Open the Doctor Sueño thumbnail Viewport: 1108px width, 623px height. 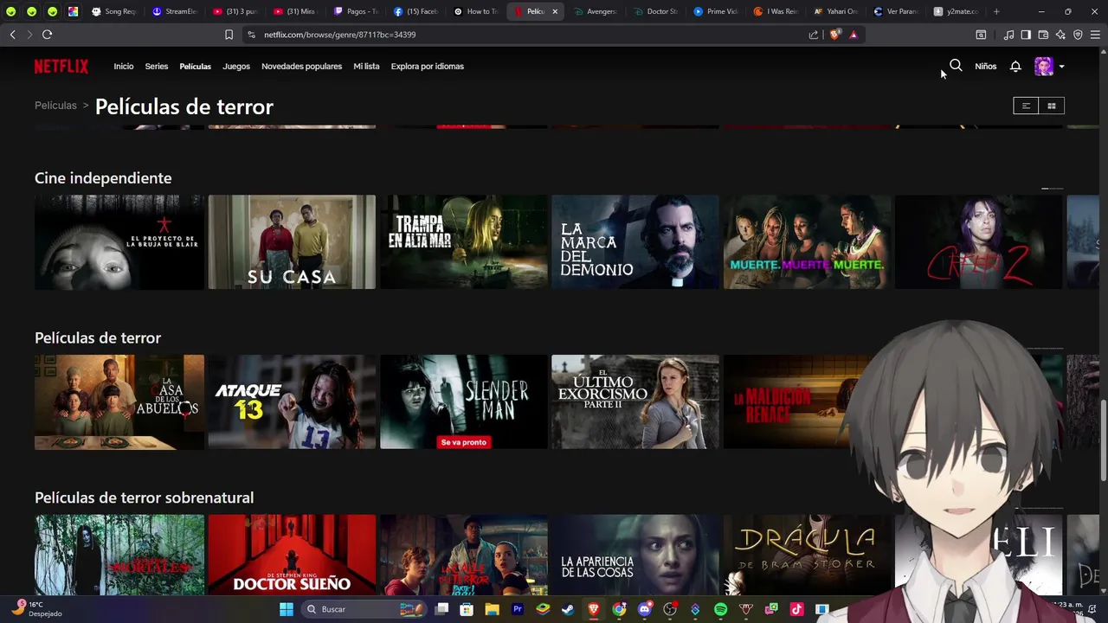click(292, 555)
